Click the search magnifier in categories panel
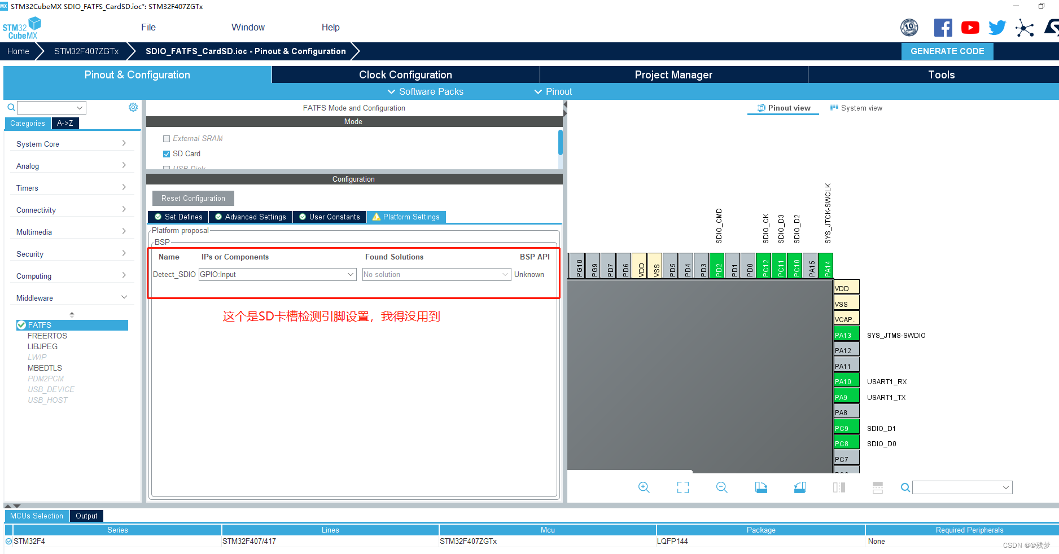 11,107
